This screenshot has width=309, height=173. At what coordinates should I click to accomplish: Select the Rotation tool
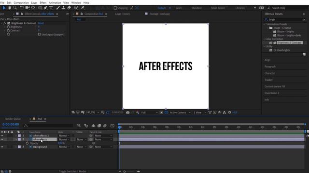(22, 8)
